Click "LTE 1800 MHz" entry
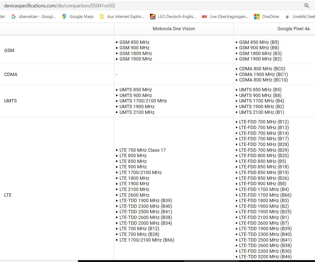315x262 pixels. click(134, 178)
